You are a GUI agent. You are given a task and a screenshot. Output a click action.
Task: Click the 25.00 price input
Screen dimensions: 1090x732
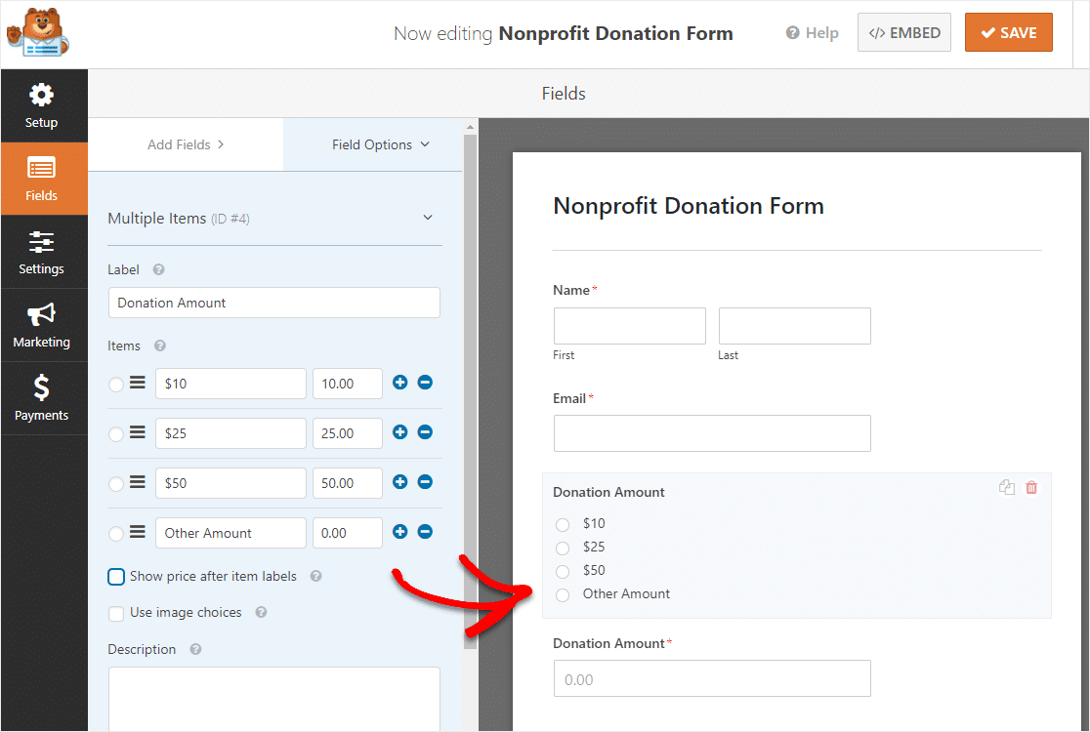[x=348, y=433]
